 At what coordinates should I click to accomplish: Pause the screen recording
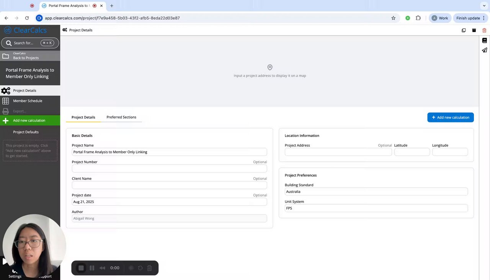tap(92, 268)
